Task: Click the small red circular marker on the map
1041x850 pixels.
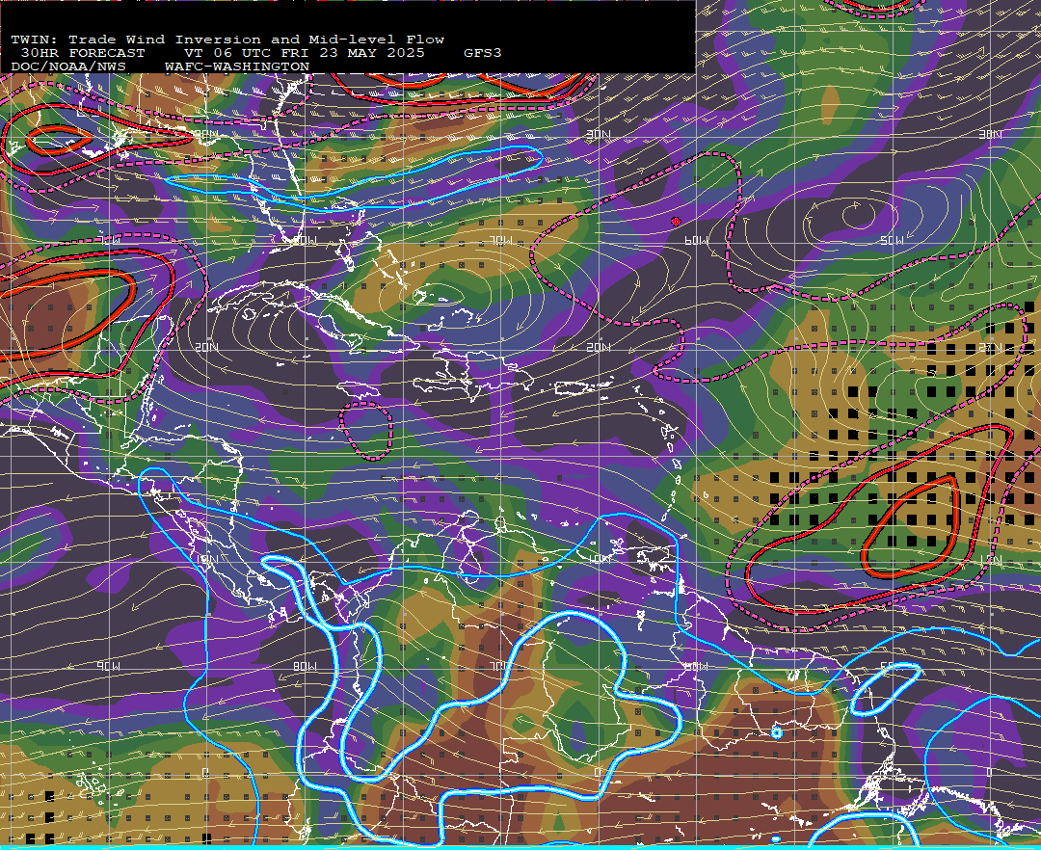Action: tap(676, 222)
